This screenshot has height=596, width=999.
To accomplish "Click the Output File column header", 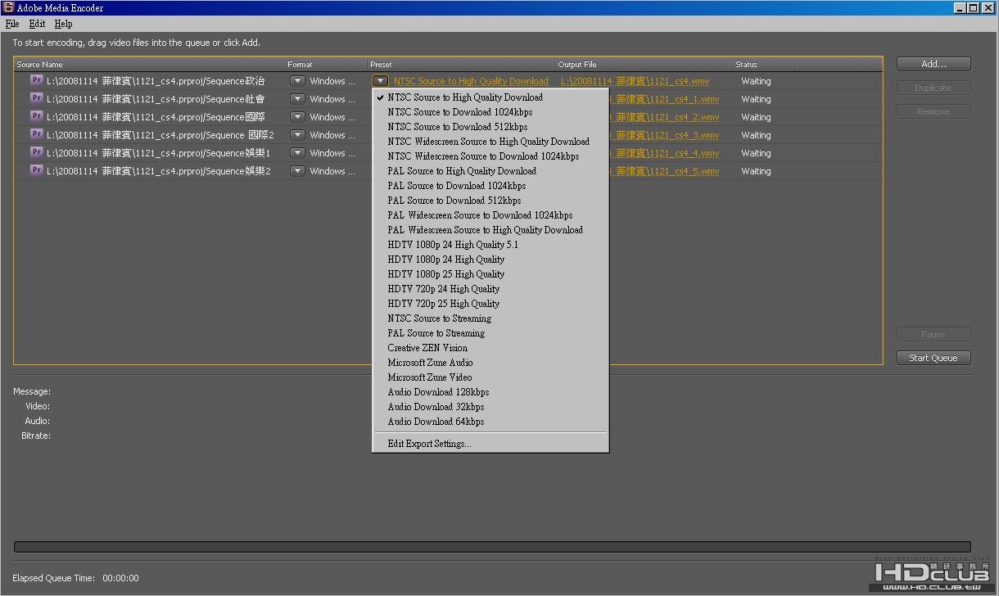I will tap(644, 64).
